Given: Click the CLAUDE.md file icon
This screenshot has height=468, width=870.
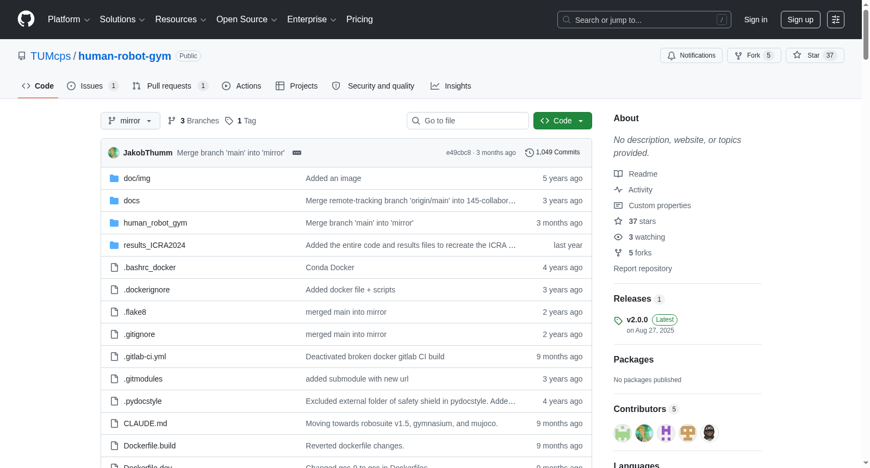Looking at the screenshot, I should [114, 423].
